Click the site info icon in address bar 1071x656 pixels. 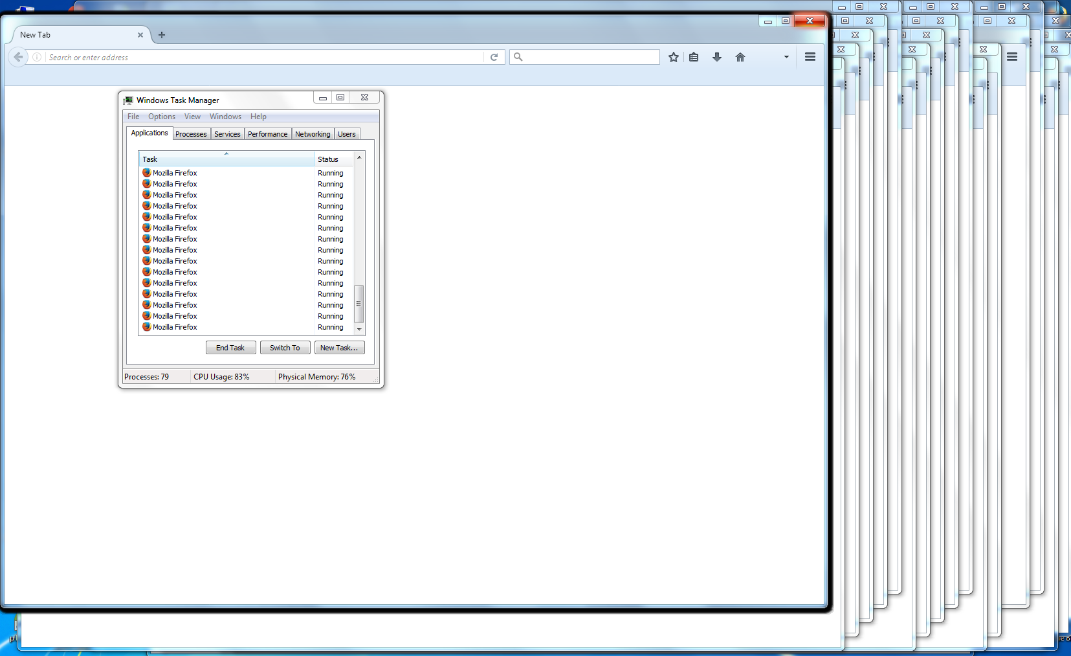37,57
